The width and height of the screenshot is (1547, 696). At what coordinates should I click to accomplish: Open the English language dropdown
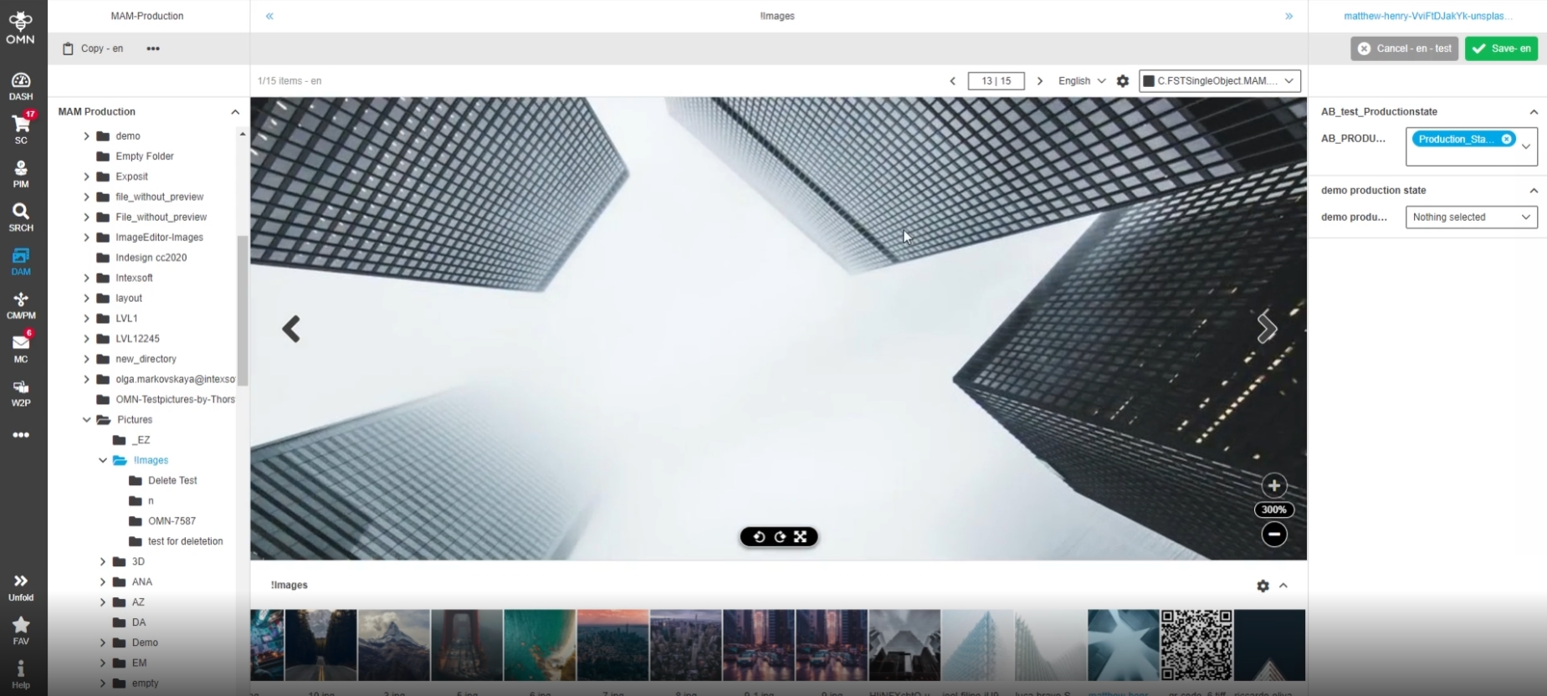[1081, 81]
